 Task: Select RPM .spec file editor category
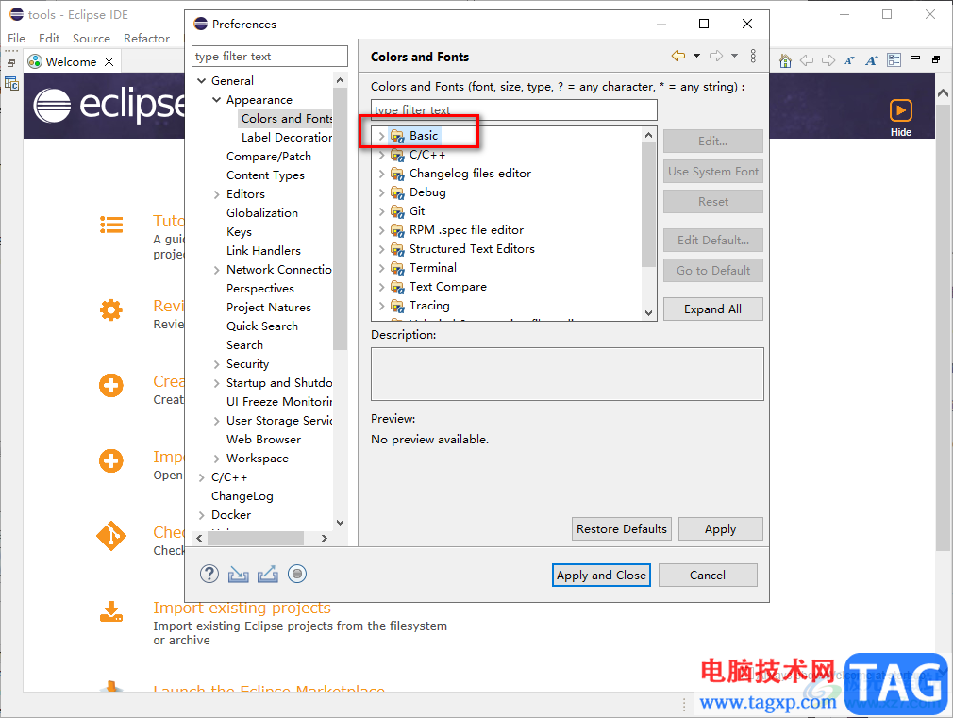coord(466,230)
